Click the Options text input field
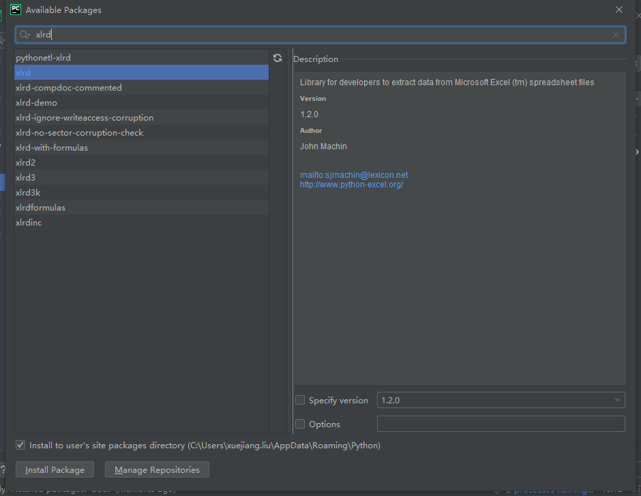 501,424
